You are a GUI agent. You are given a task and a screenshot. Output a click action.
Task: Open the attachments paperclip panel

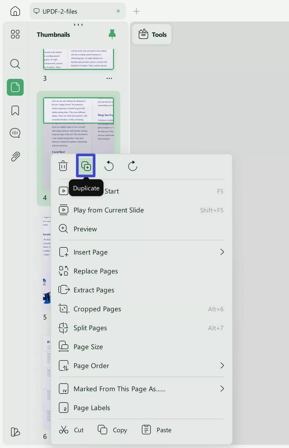click(15, 156)
